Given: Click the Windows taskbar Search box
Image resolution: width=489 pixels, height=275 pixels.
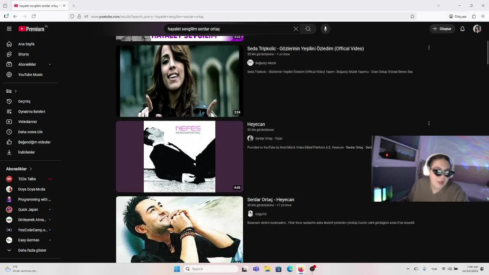Looking at the screenshot, I should [211, 269].
